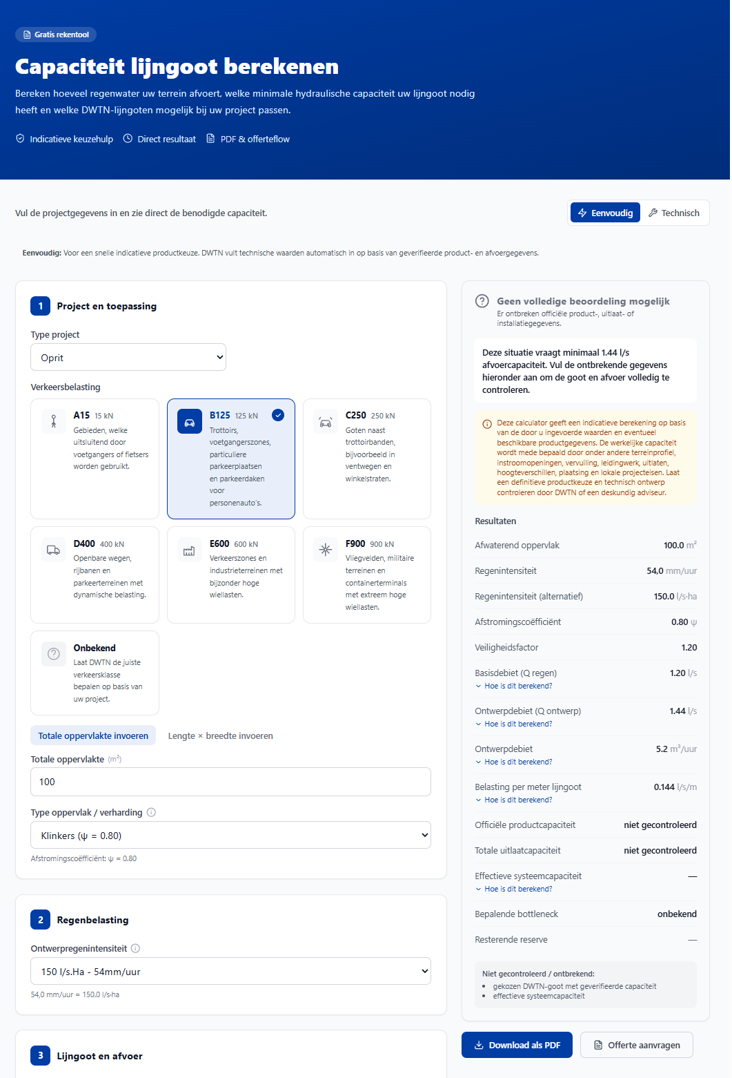Viewport: 732px width, 1078px height.
Task: Expand 'Hoe is dit berekend?' under Ontwerpdebiet m³/uur
Action: pyautogui.click(x=514, y=762)
